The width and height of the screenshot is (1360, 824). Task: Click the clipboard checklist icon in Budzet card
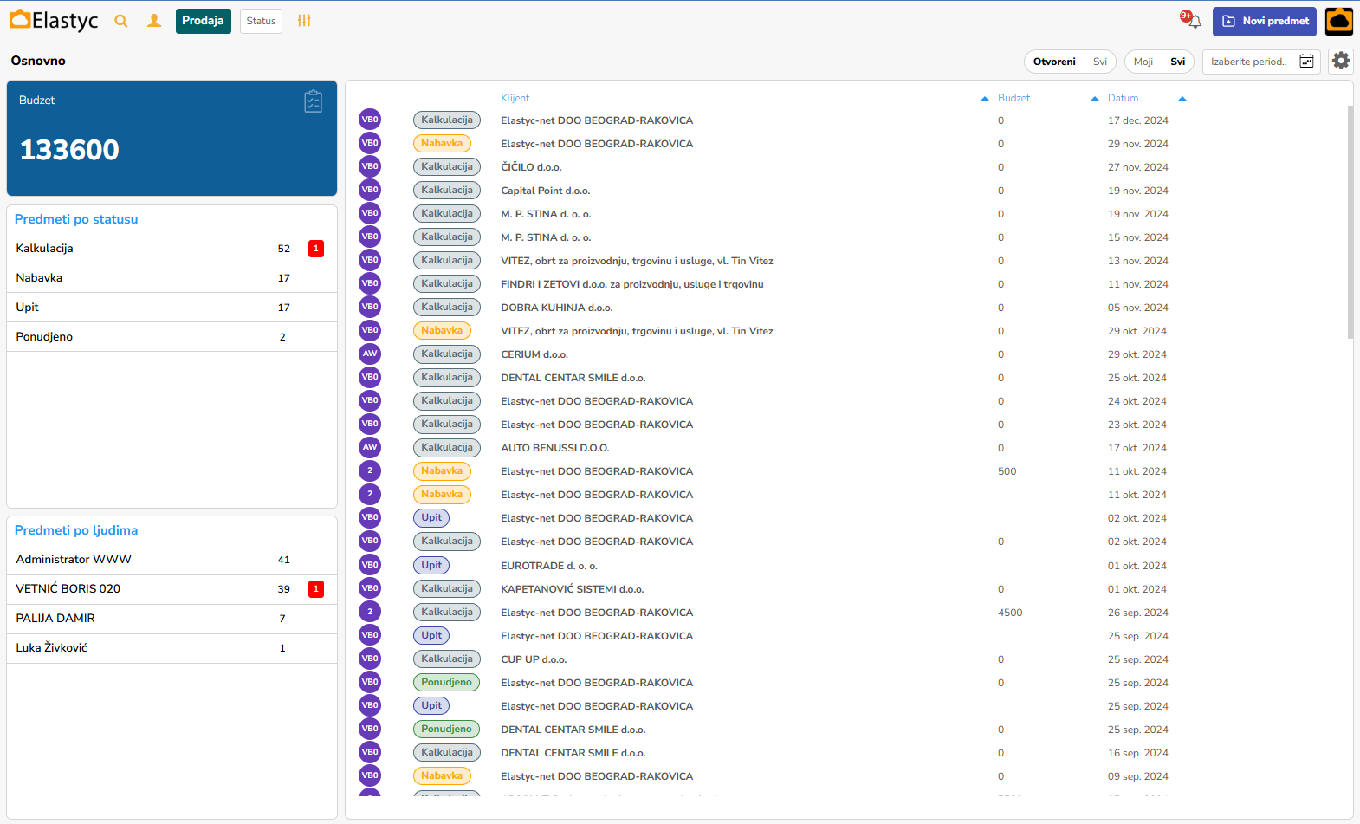click(313, 101)
